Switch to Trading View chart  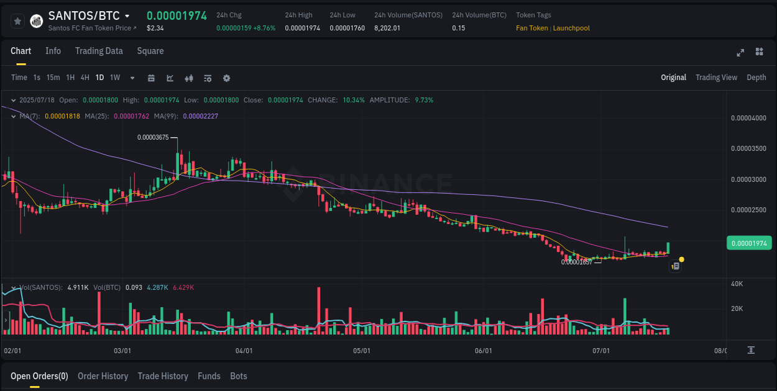pyautogui.click(x=716, y=78)
